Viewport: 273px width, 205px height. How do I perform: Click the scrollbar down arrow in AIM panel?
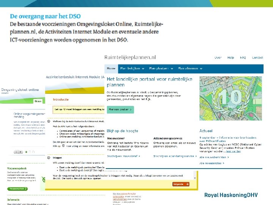195,178
